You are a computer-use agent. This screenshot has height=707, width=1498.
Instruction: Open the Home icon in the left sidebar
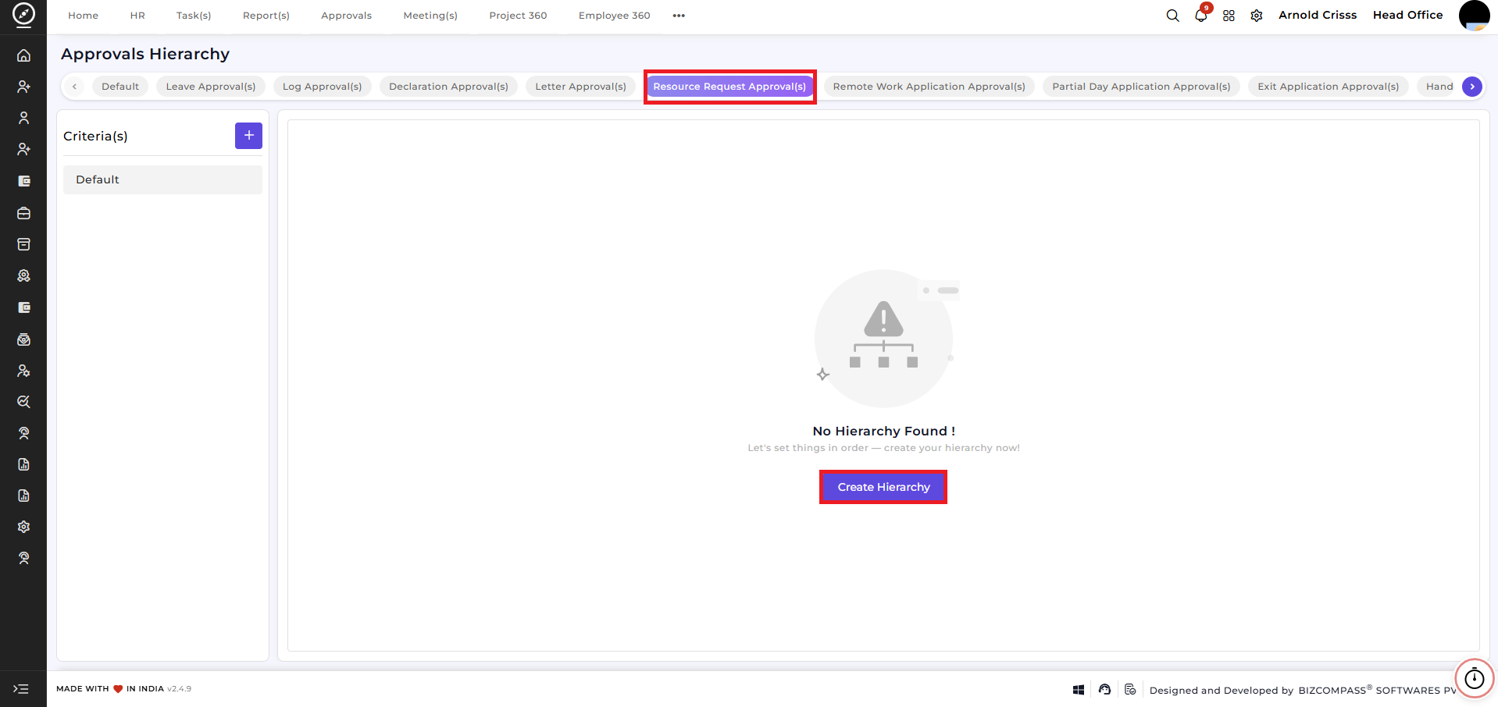coord(23,55)
